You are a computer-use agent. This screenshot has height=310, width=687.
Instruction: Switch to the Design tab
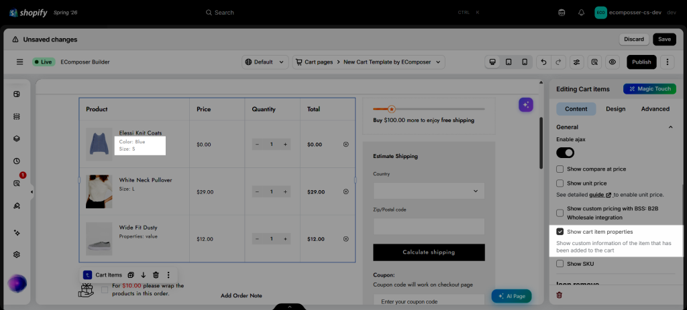tap(616, 109)
